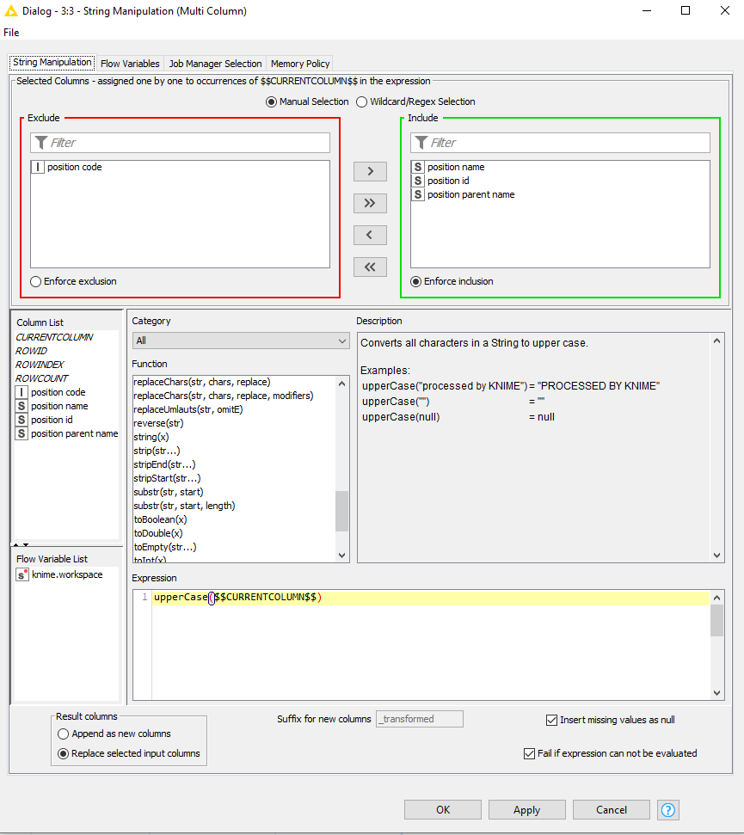
Task: Click the Exclude filter funnel icon
Action: (41, 143)
